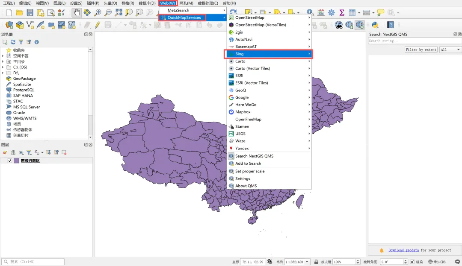Toggle the render checkbox in status bar
Image resolution: width=462 pixels, height=266 pixels.
pyautogui.click(x=412, y=262)
